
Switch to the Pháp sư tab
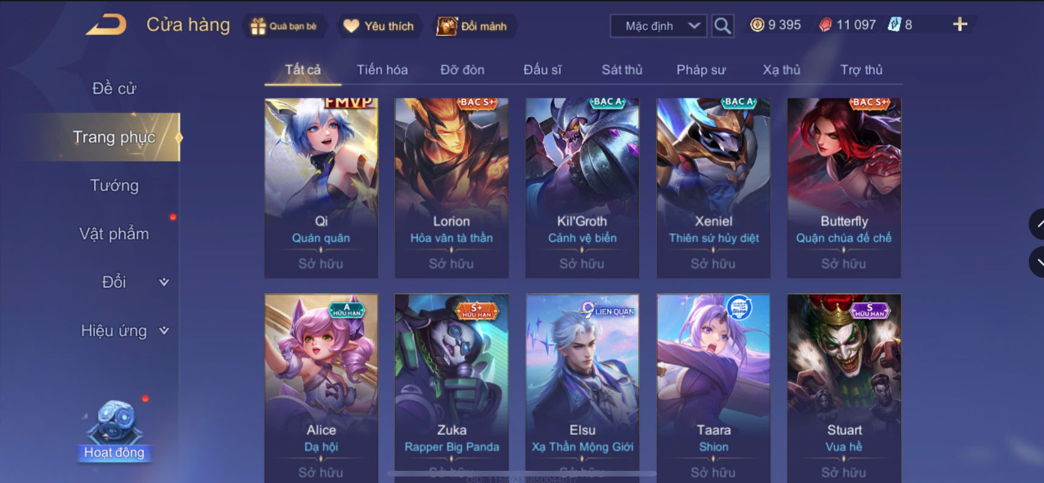click(x=701, y=70)
